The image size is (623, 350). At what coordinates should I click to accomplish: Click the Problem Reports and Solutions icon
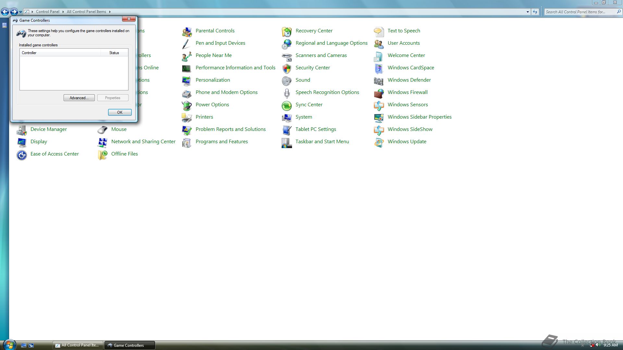[x=187, y=130]
